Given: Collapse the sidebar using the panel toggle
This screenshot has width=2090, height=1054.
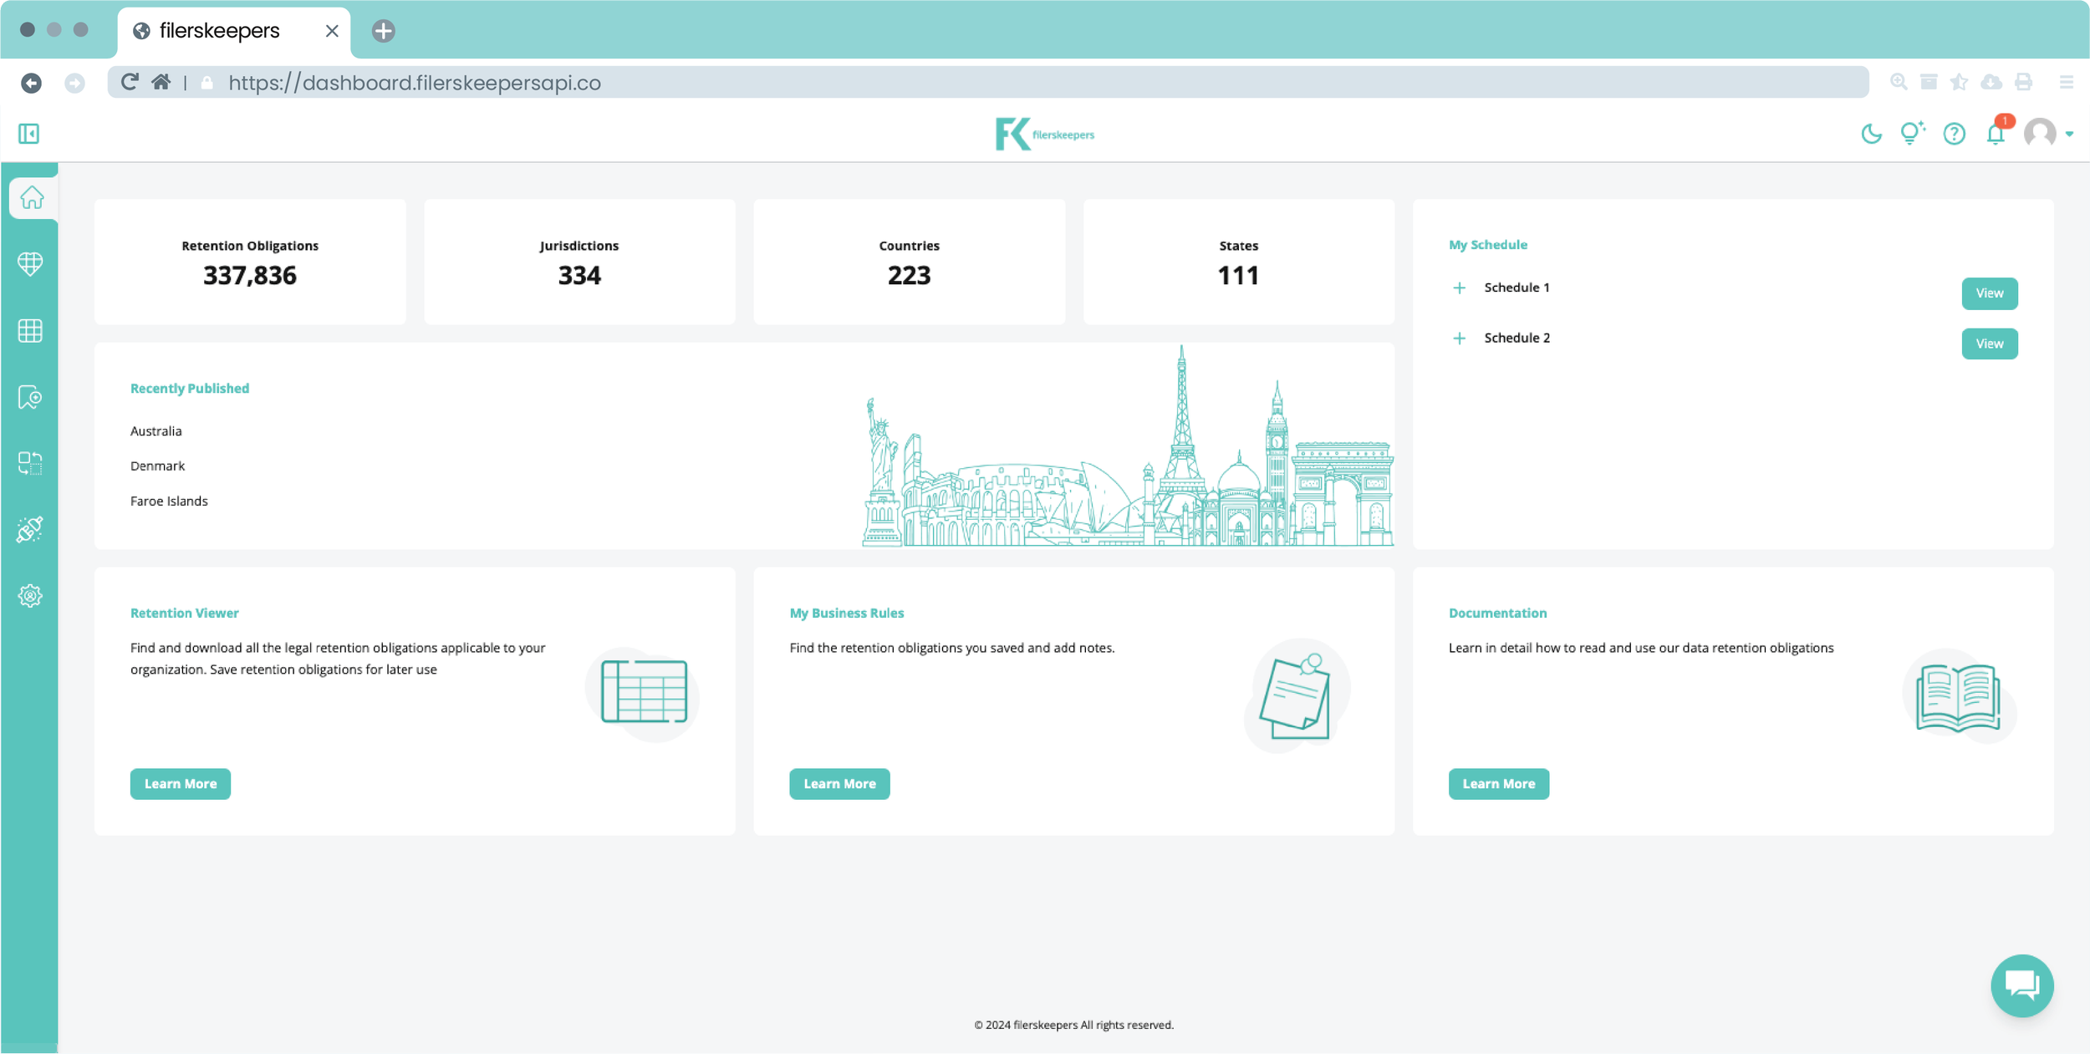Looking at the screenshot, I should 29,133.
